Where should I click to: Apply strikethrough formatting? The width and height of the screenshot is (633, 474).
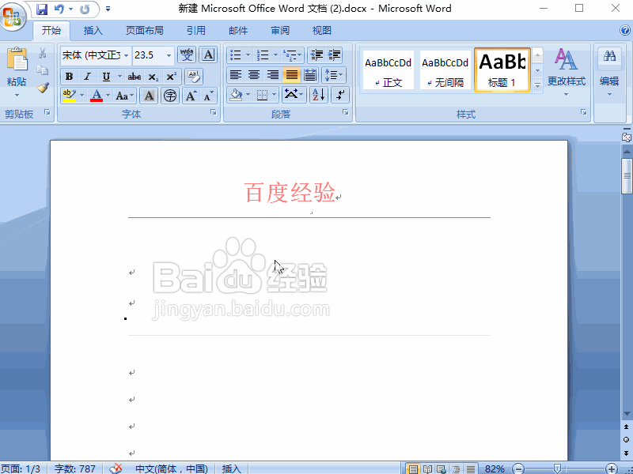135,77
